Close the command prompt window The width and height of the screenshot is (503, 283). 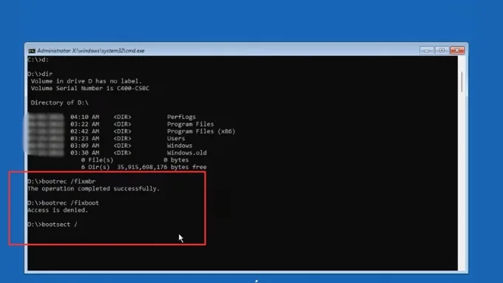(457, 50)
